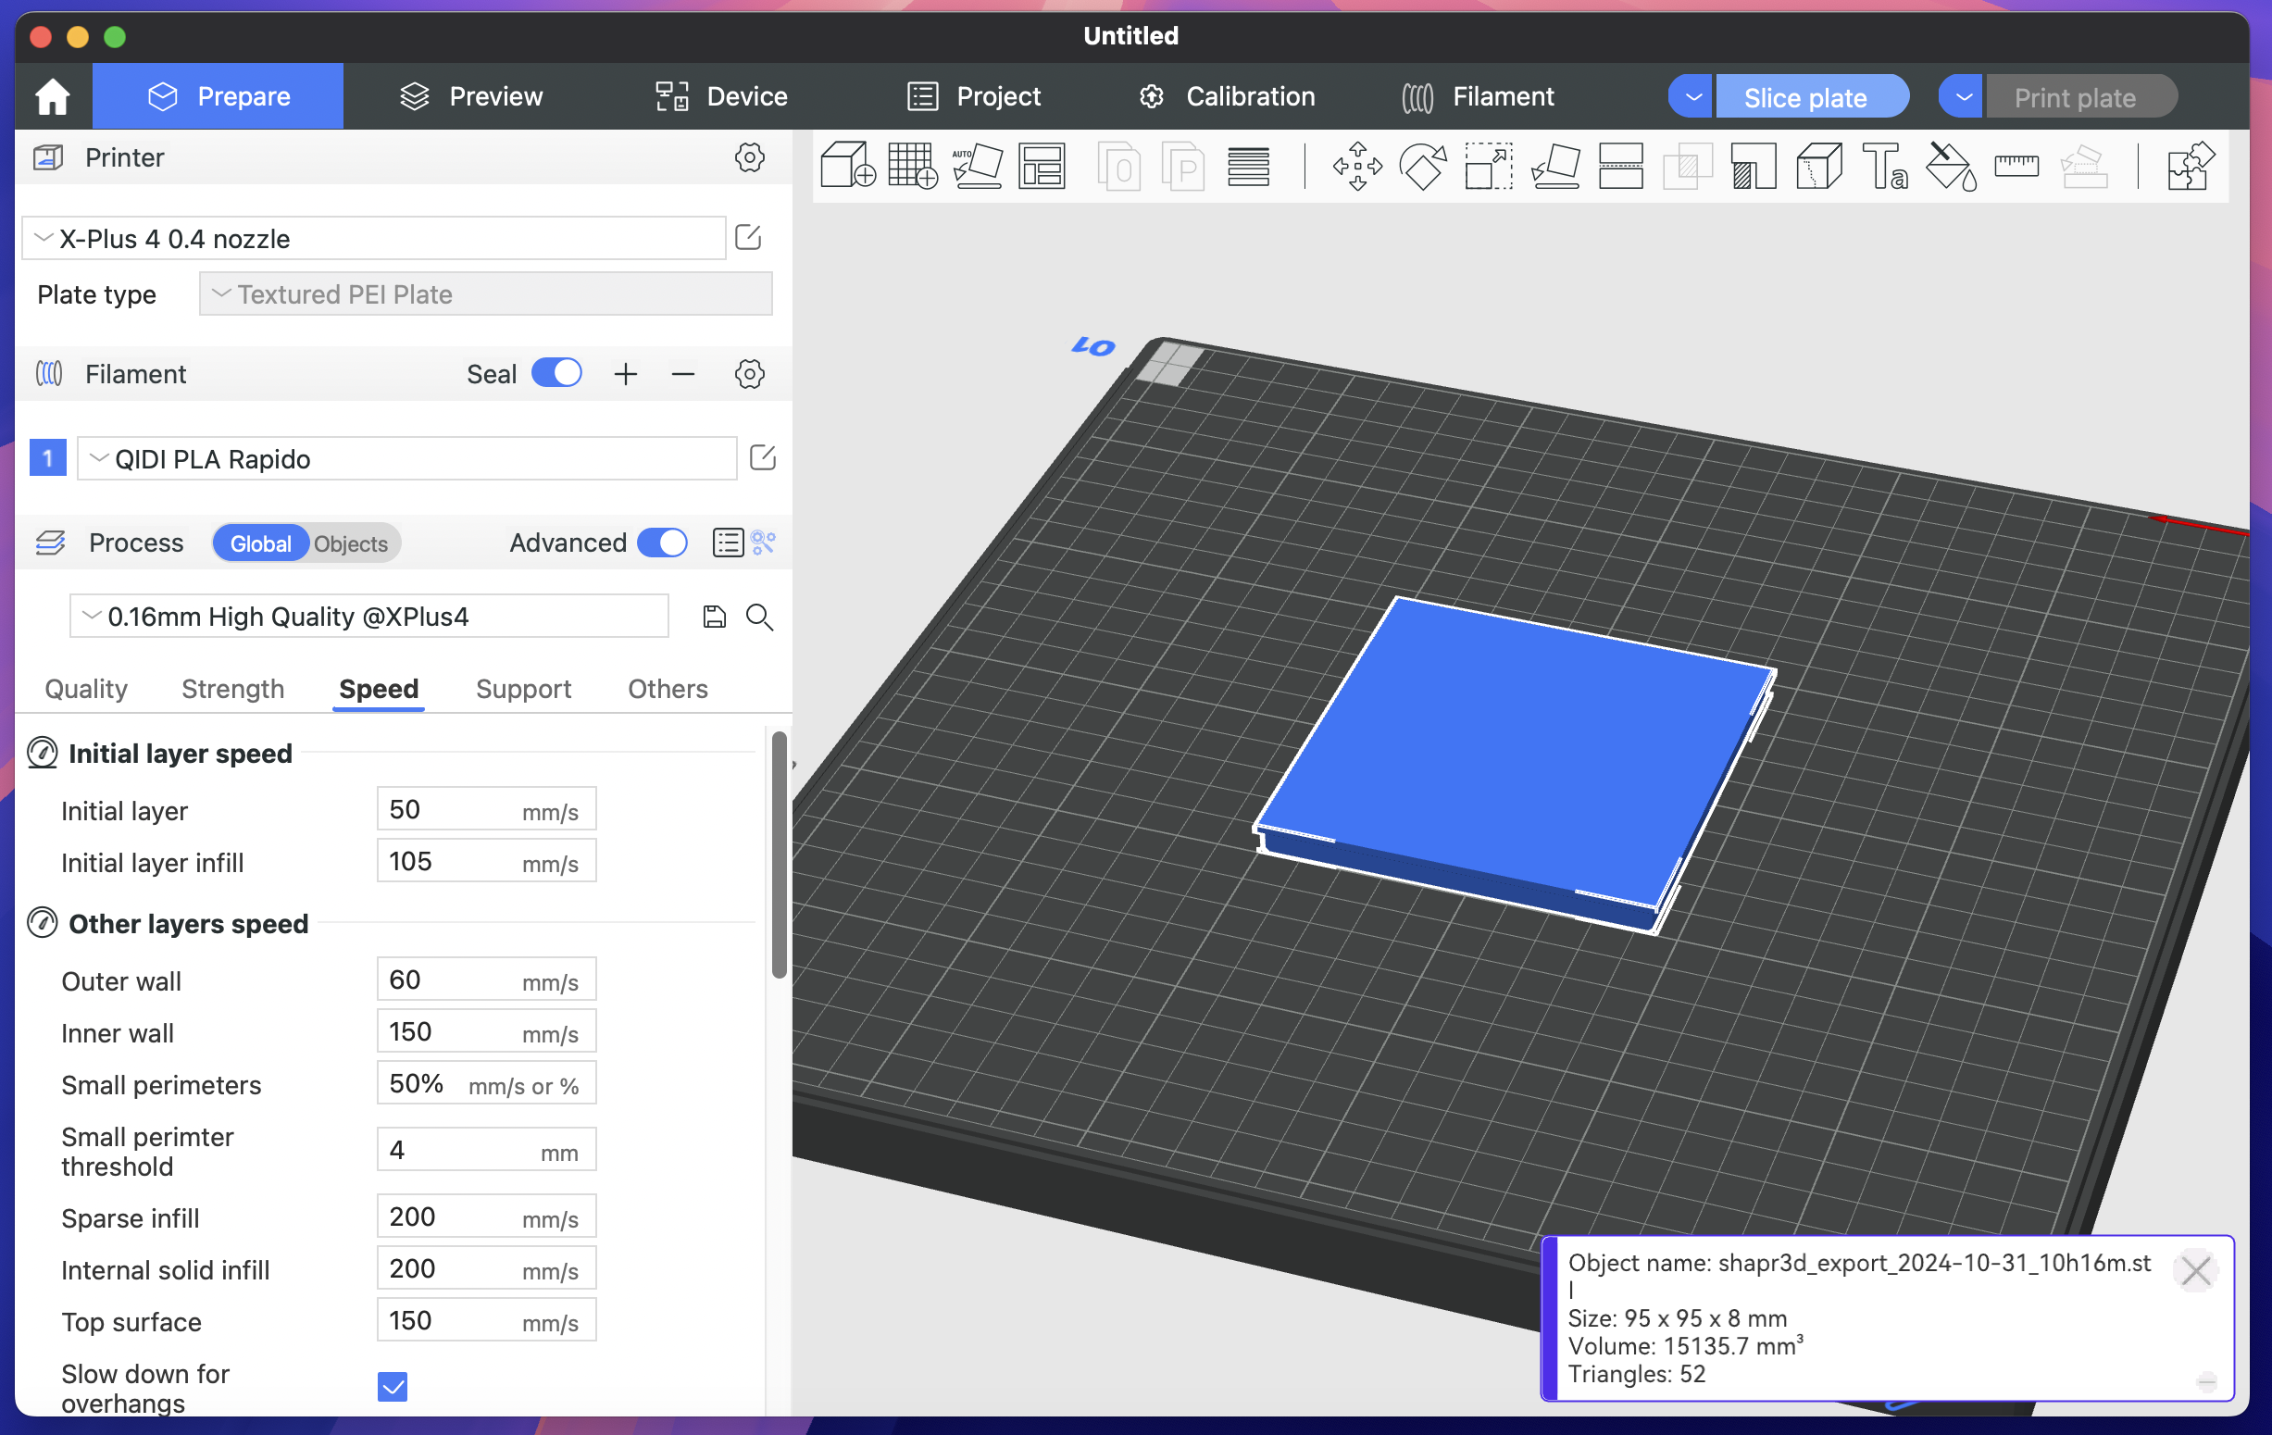Open the Filament top tab
Screen dimensions: 2272x1435
(1478, 96)
